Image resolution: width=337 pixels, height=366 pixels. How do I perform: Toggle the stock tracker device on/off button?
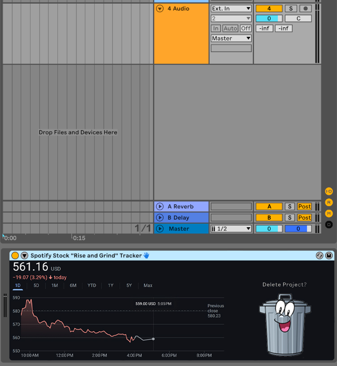pos(15,256)
